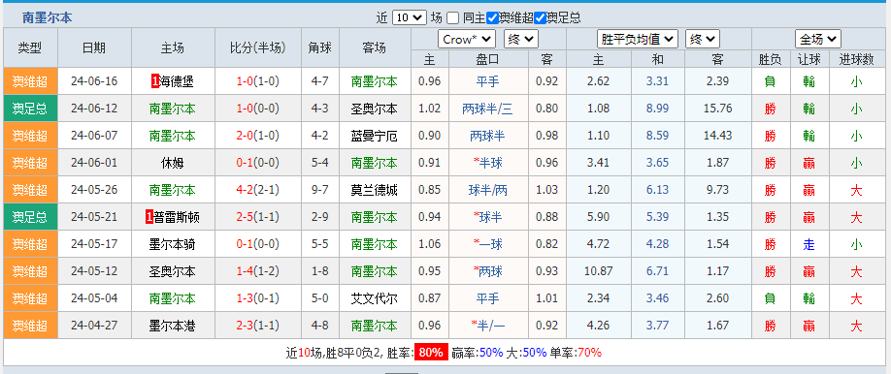Uncheck the 澳维超 league checkbox
This screenshot has height=374, width=891.
pyautogui.click(x=493, y=18)
